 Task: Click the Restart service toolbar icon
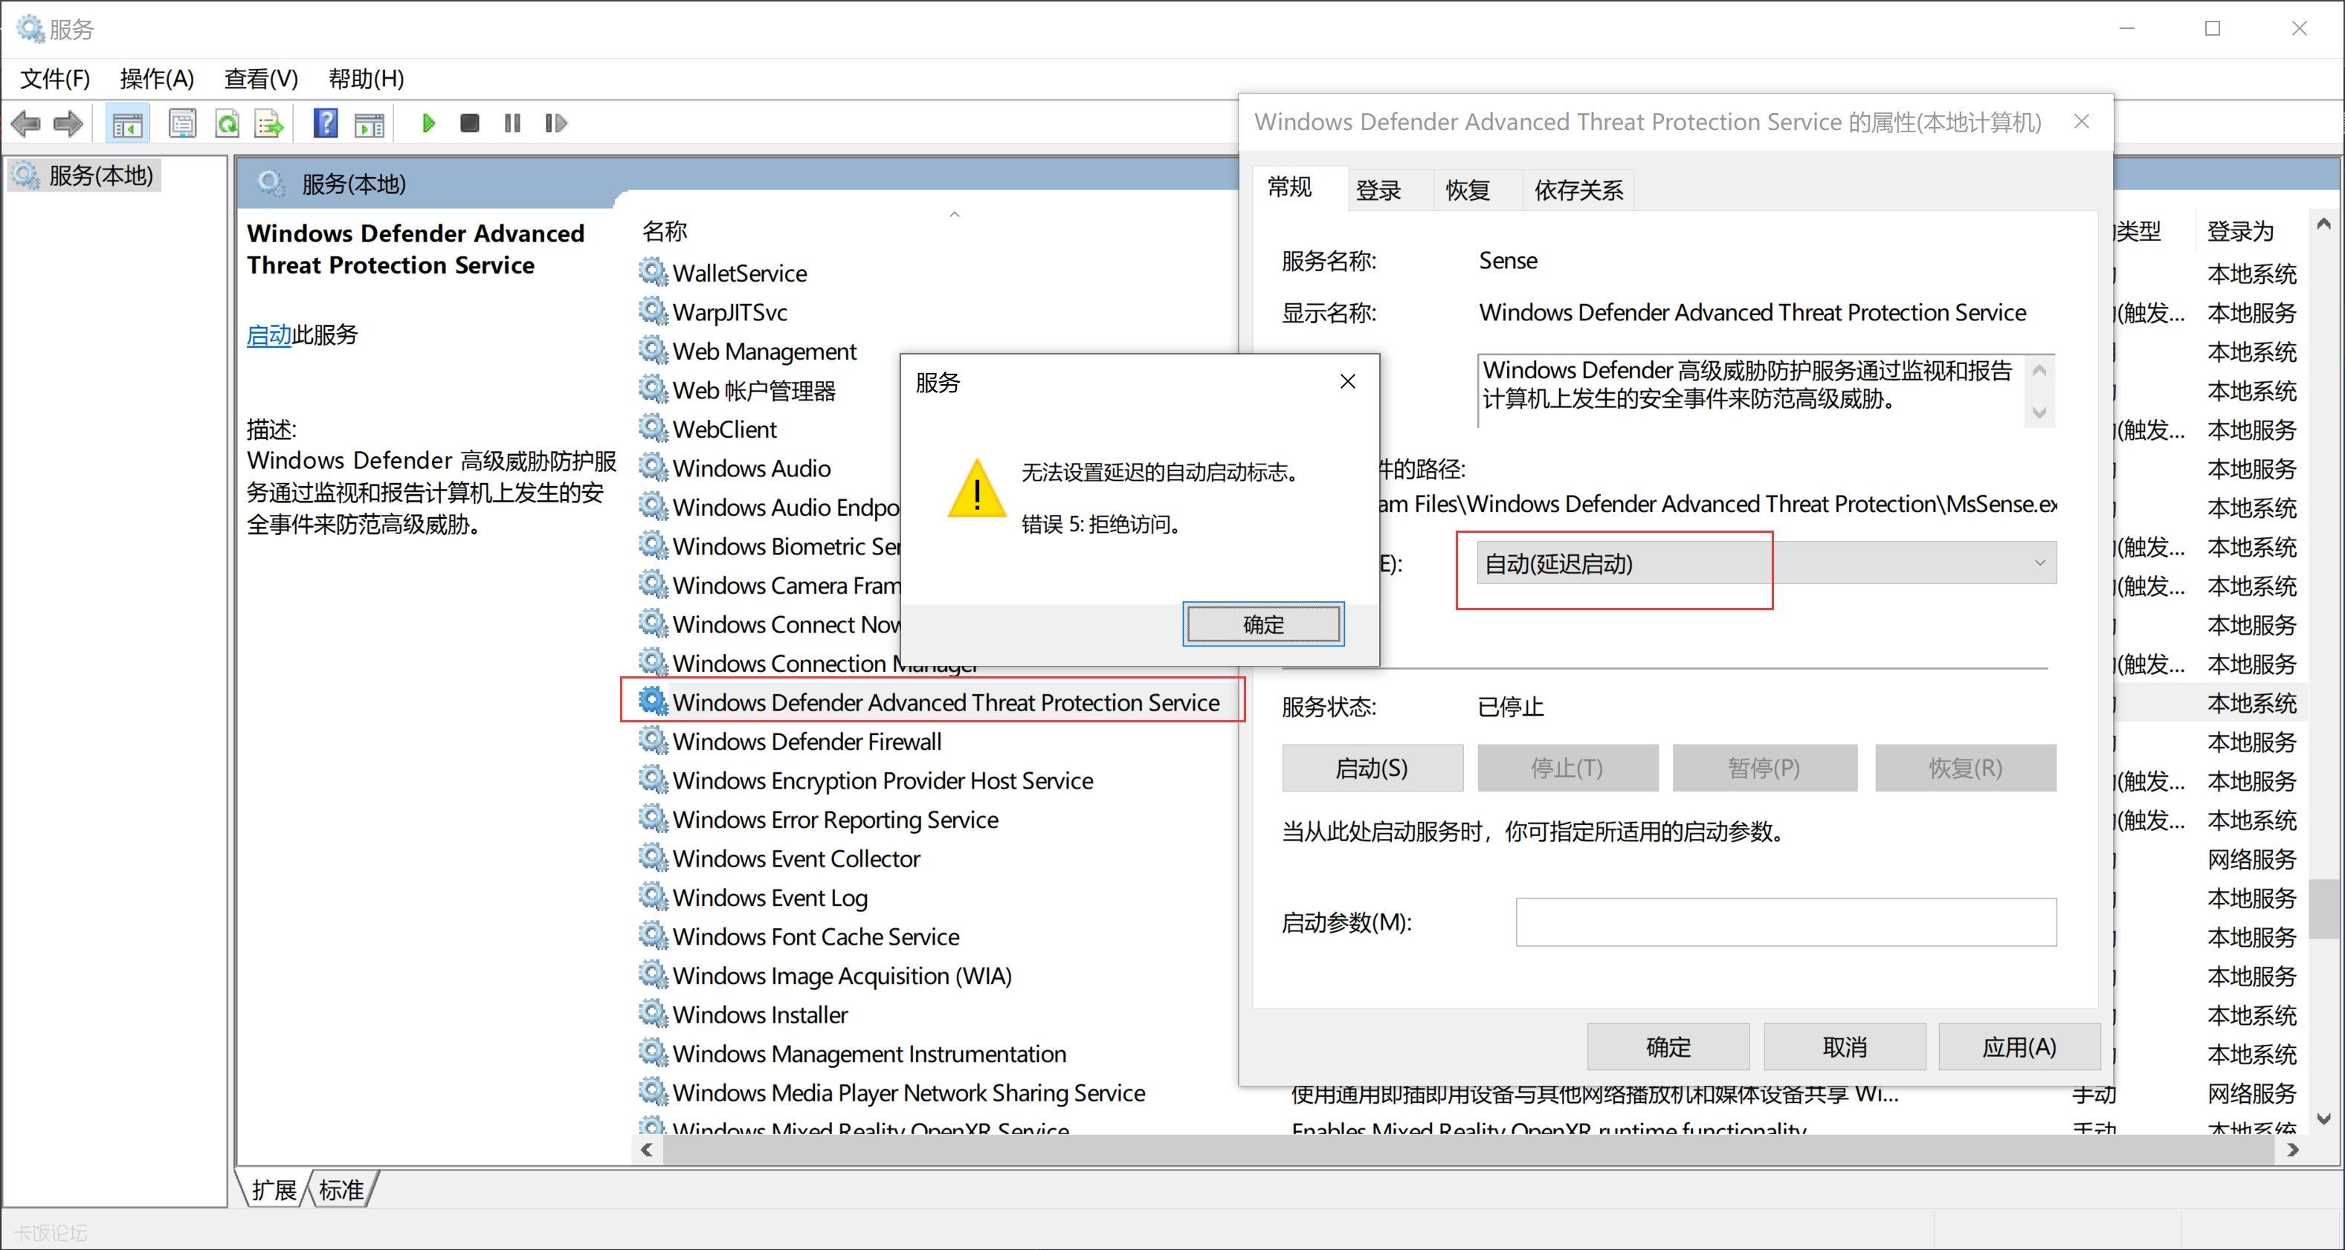point(555,123)
